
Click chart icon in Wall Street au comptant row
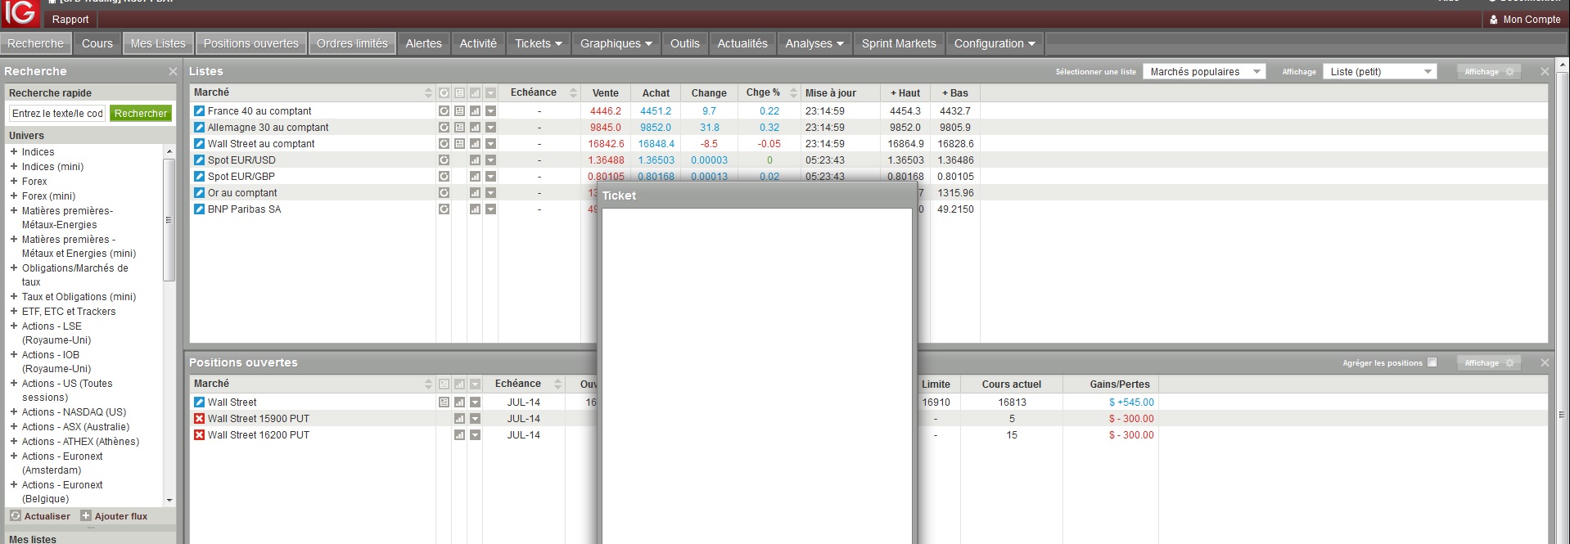pyautogui.click(x=475, y=144)
